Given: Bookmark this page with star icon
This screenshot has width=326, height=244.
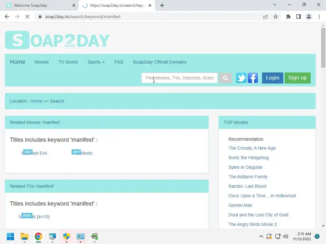Looking at the screenshot, I should click(x=276, y=17).
